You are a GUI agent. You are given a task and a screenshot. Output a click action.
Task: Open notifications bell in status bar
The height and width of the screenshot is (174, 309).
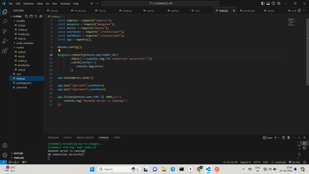305,162
